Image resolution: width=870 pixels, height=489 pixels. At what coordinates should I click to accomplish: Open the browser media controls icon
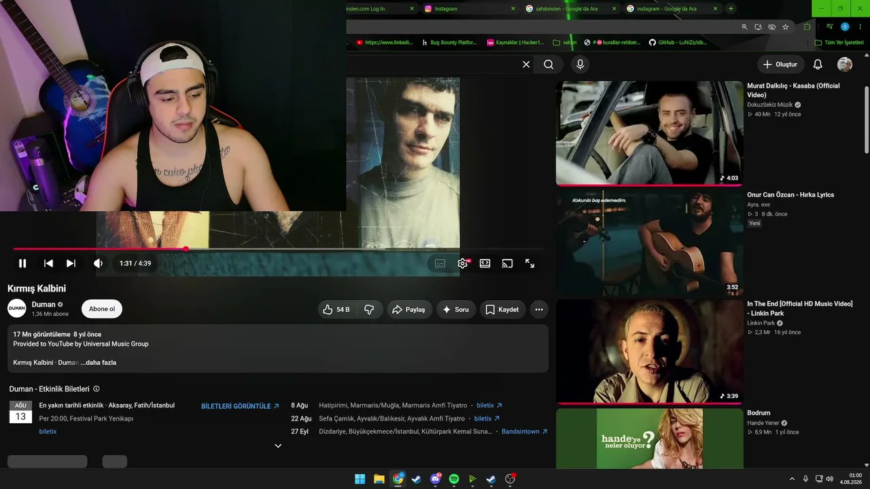coord(830,27)
